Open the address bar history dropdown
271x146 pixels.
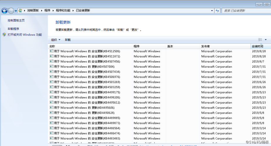coord(212,11)
